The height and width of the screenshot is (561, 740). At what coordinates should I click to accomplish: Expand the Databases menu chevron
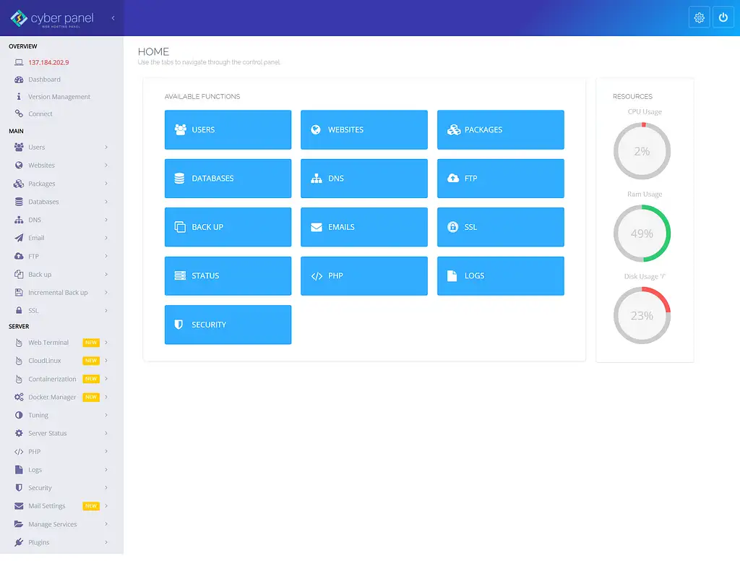tap(106, 202)
